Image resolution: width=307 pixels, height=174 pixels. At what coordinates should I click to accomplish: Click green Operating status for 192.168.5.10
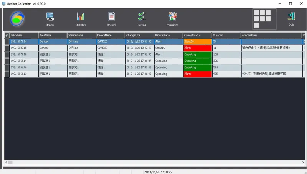[197, 54]
